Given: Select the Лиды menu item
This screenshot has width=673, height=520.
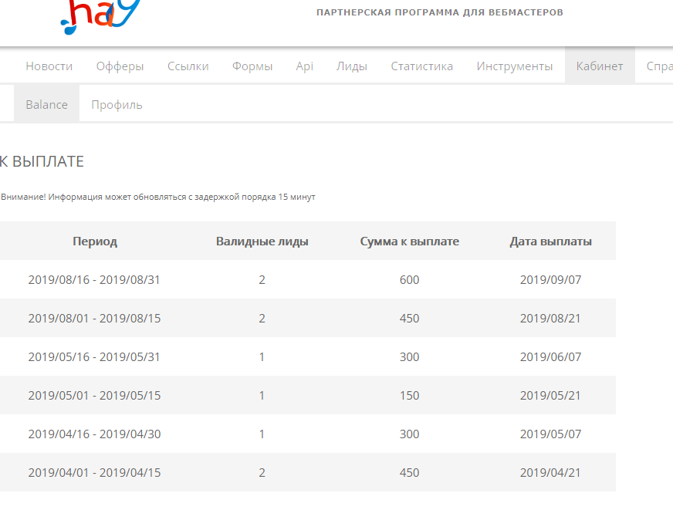Looking at the screenshot, I should (352, 66).
